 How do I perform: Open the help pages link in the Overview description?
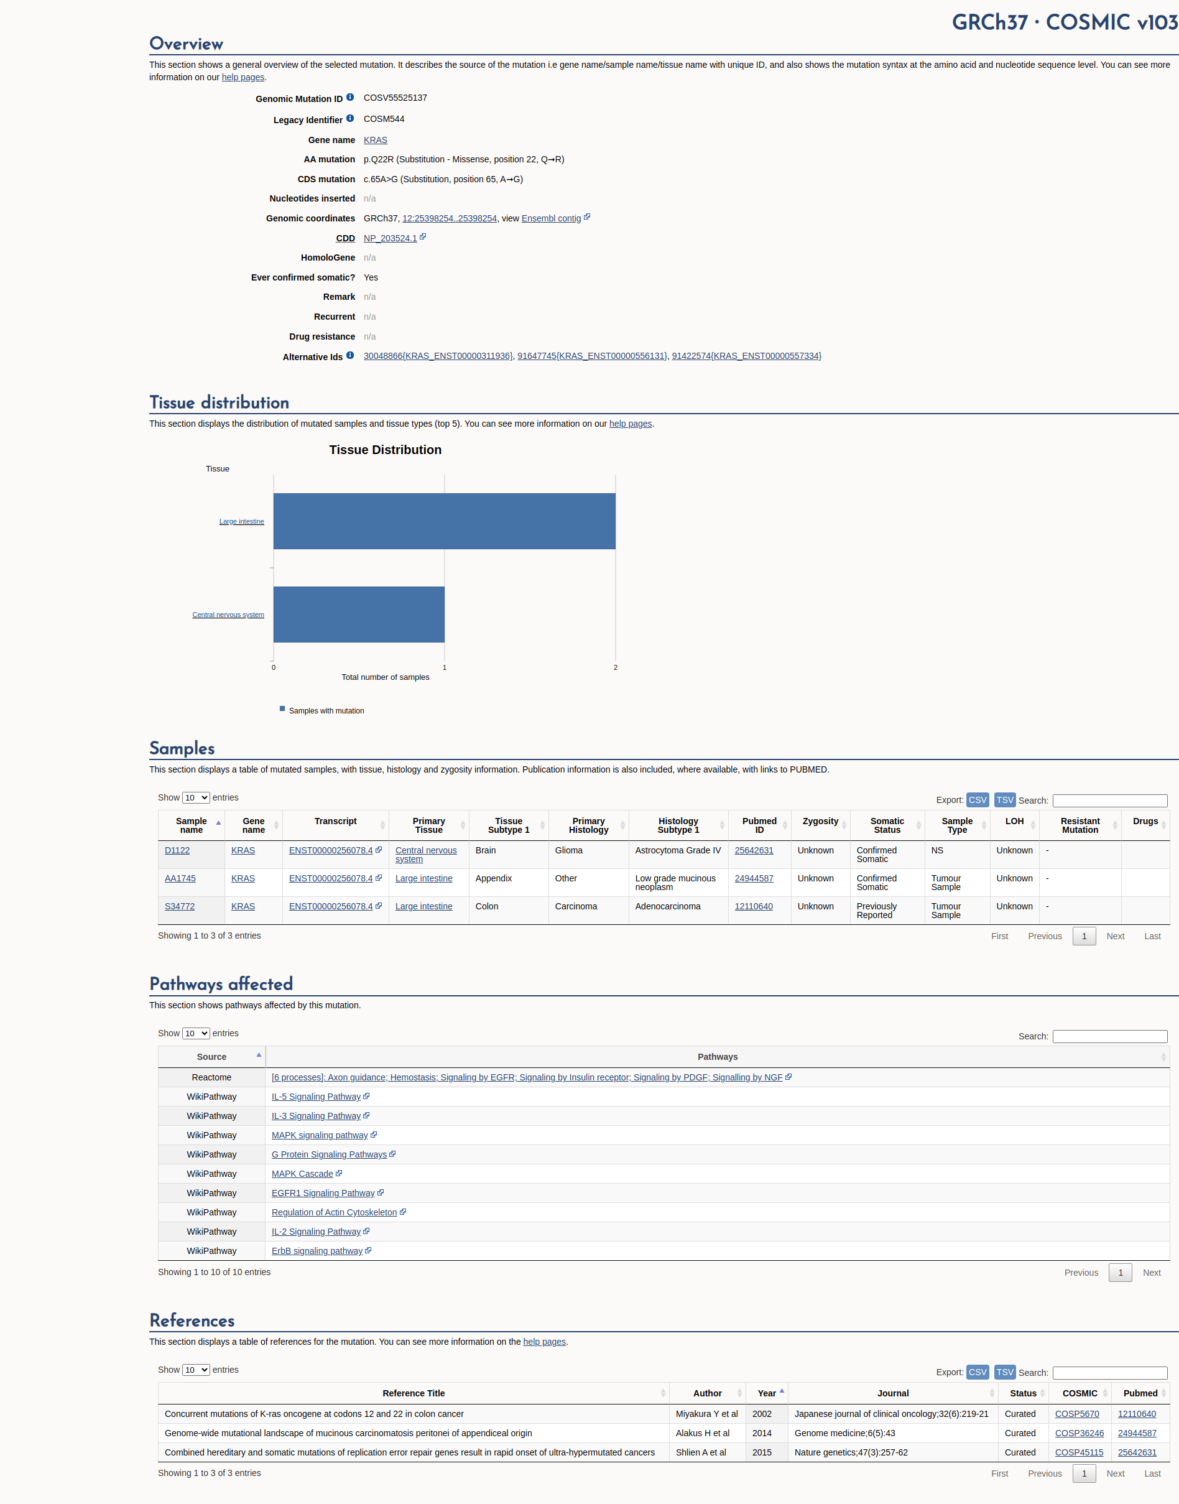[x=243, y=77]
